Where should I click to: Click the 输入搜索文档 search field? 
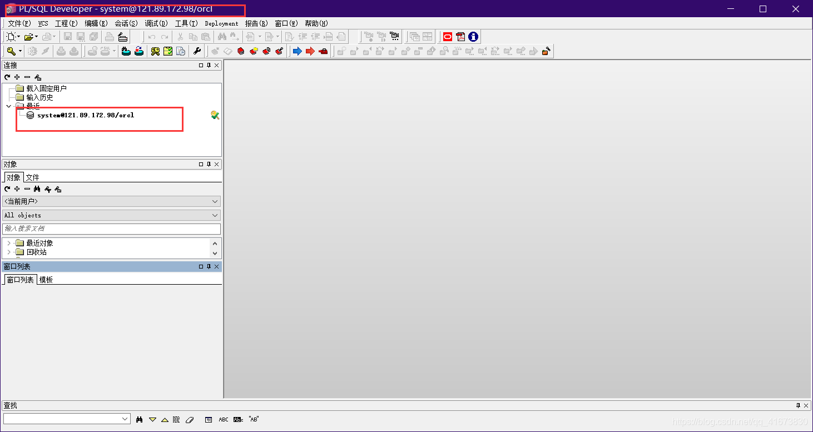(111, 229)
